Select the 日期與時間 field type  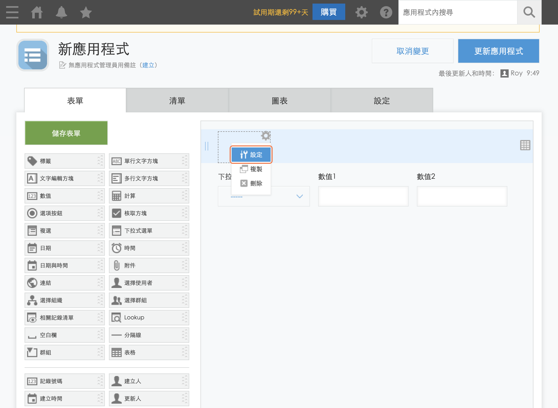point(65,265)
